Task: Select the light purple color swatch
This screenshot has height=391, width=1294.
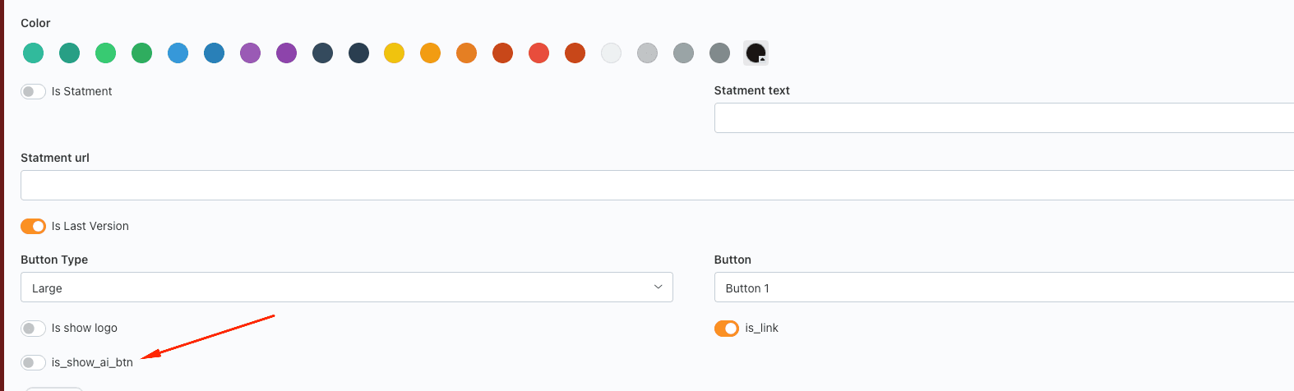Action: point(250,53)
